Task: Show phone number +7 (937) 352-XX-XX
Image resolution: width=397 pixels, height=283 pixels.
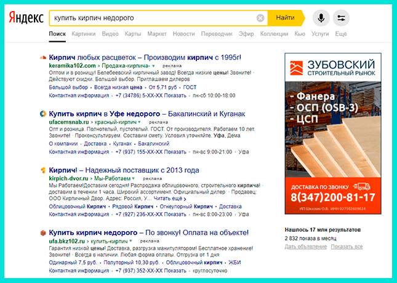Action: (x=151, y=271)
